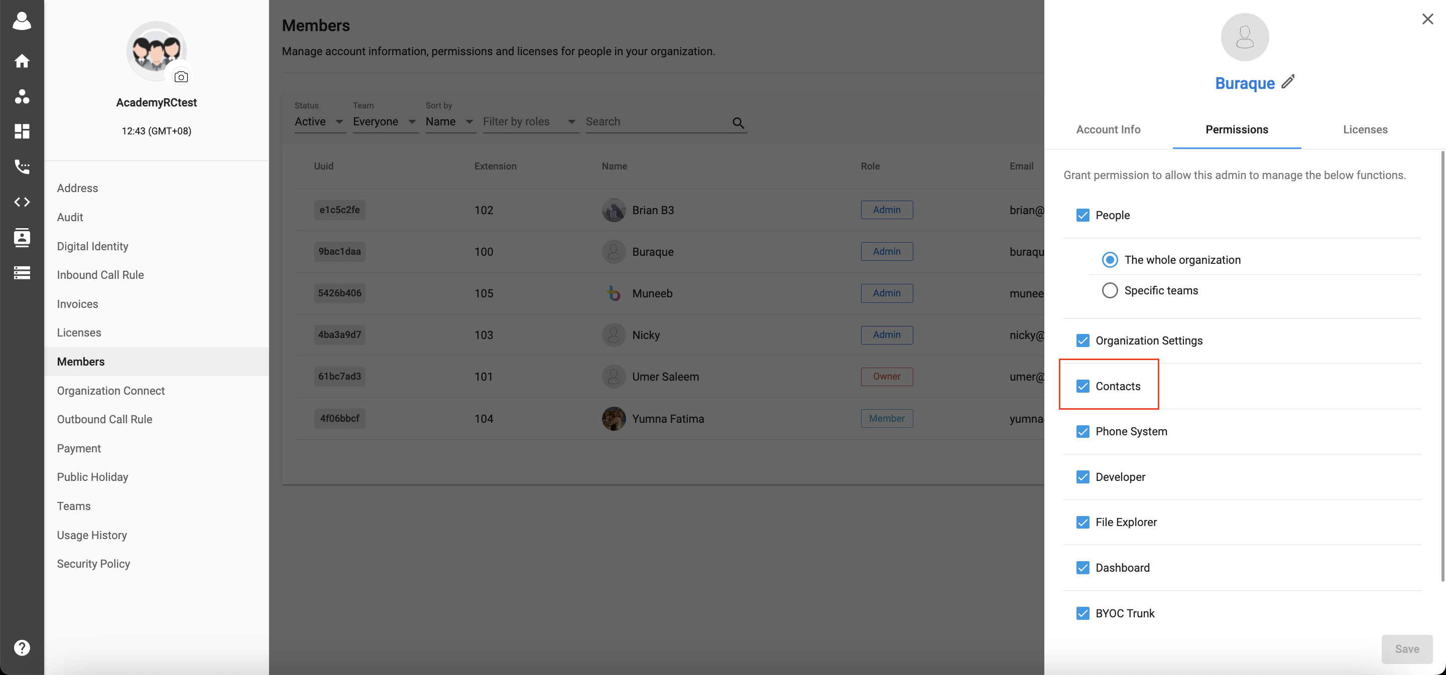Image resolution: width=1446 pixels, height=675 pixels.
Task: Open the Contacts book icon in the rail
Action: 22,237
